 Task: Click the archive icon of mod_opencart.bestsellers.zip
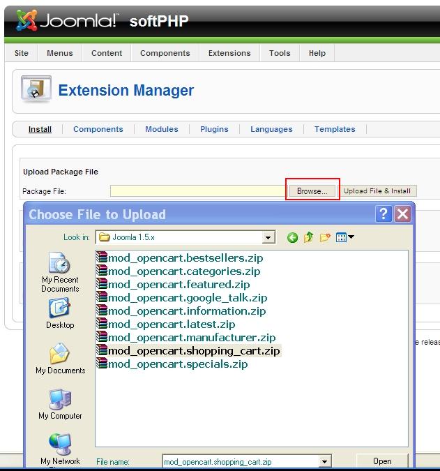pos(102,257)
